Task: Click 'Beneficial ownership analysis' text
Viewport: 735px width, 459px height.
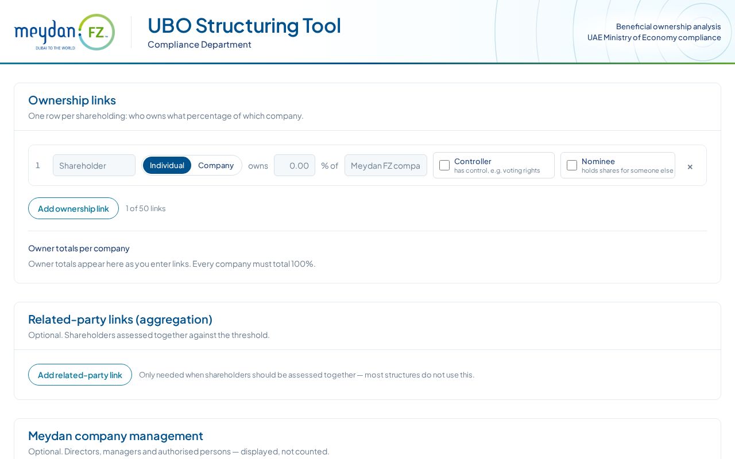Action: (x=668, y=26)
